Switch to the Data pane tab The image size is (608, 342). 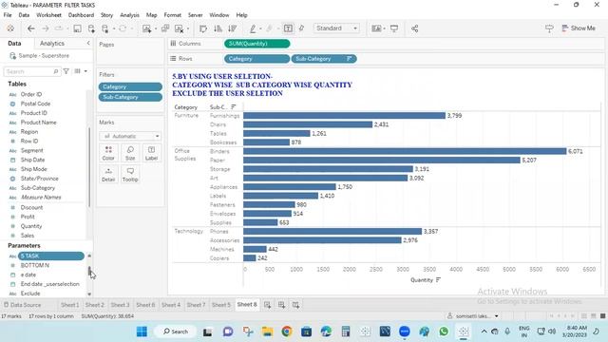(x=14, y=44)
